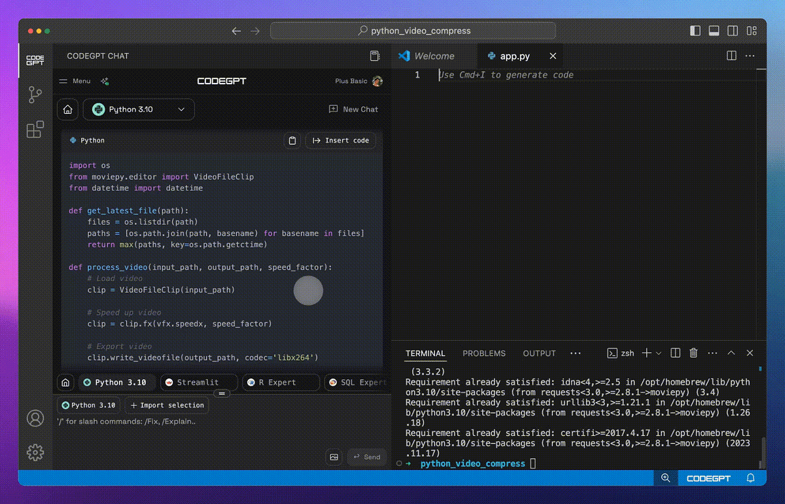Switch to the PROBLEMS panel tab
The height and width of the screenshot is (504, 785).
484,353
